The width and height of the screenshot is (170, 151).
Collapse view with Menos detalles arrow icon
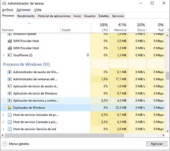point(5,144)
